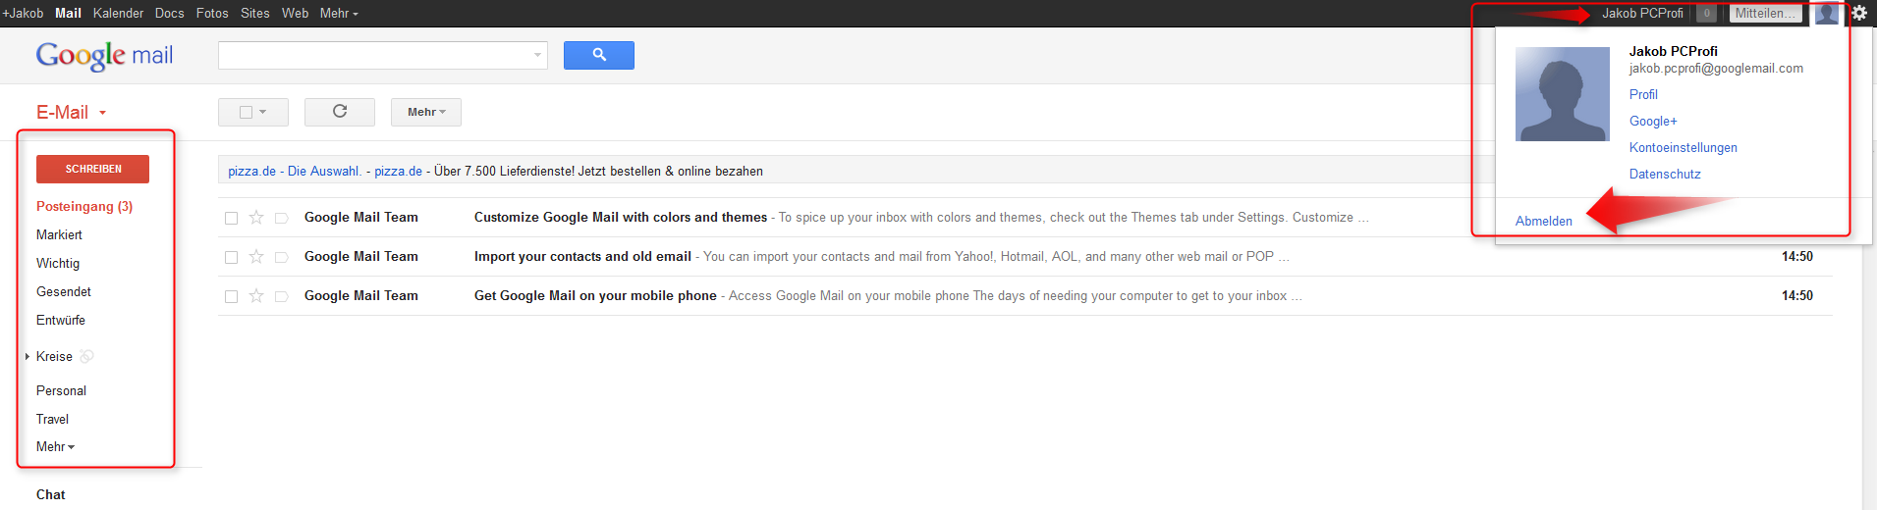Open search options dropdown arrow in search box
1877x510 pixels.
537,55
